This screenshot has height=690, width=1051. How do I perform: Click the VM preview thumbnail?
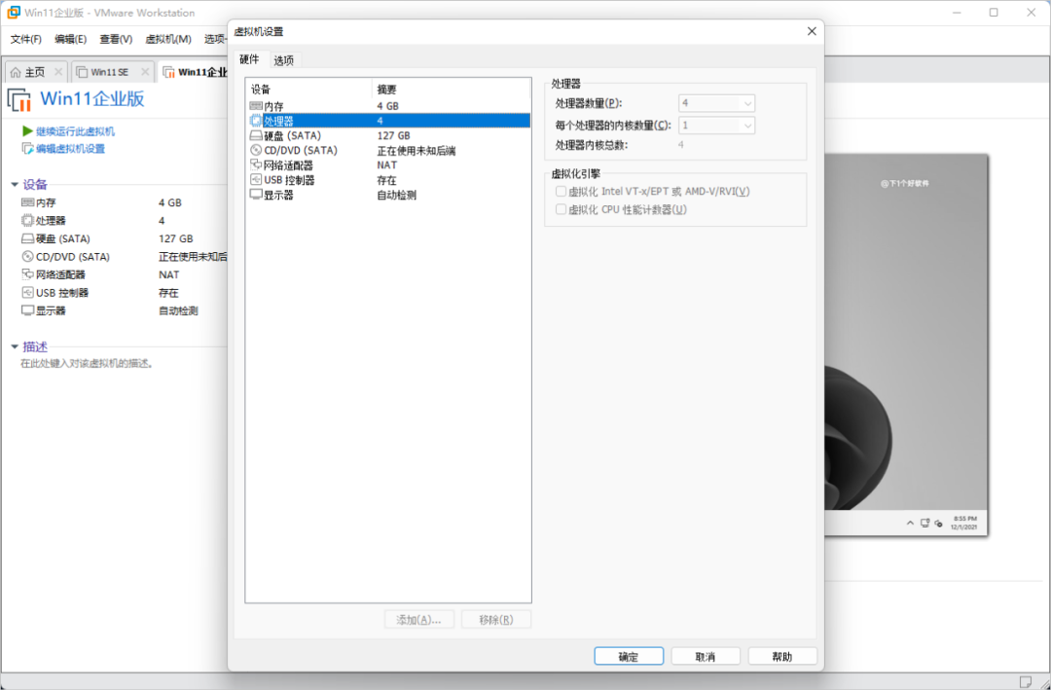906,345
